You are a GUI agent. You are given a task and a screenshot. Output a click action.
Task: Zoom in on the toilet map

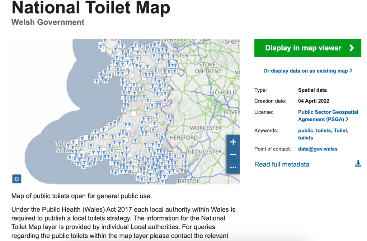(x=233, y=142)
